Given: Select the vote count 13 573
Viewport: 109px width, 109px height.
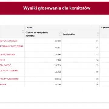Looking at the screenshot, I should pos(58,65).
